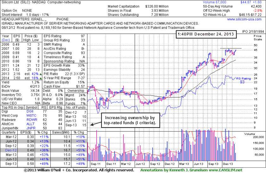Click the (Dec) fiscal year label
The image size is (266, 173).
[6, 40]
